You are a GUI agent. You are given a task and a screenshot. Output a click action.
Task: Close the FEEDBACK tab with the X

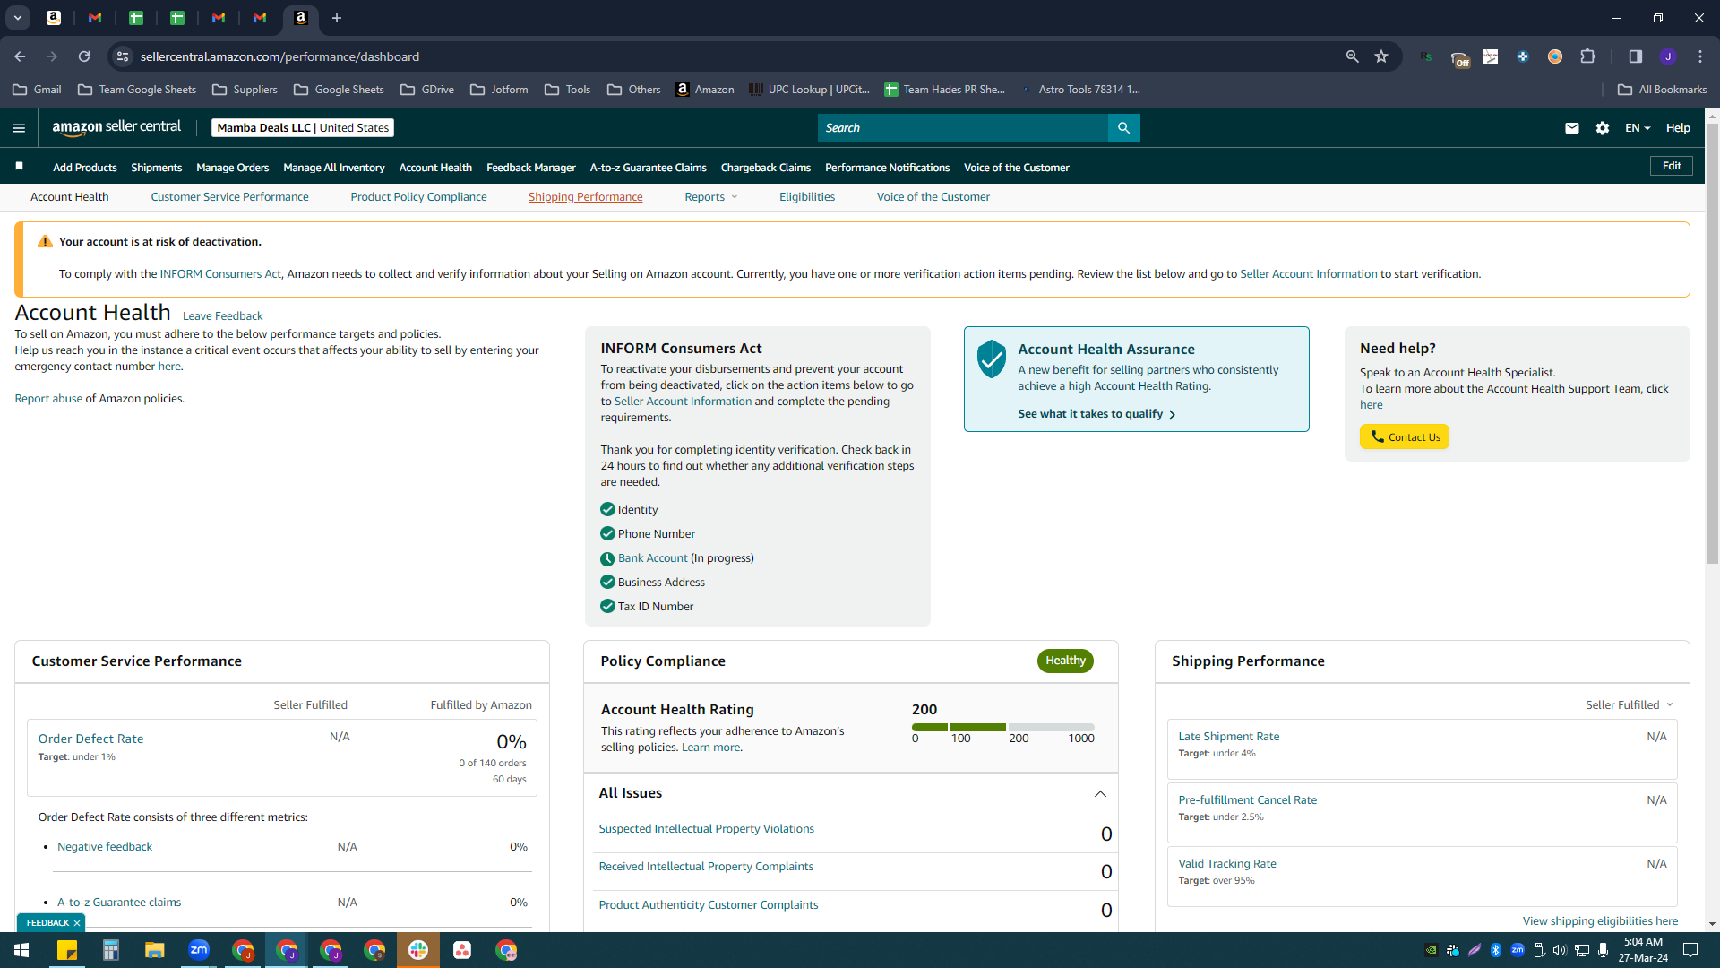coord(77,923)
